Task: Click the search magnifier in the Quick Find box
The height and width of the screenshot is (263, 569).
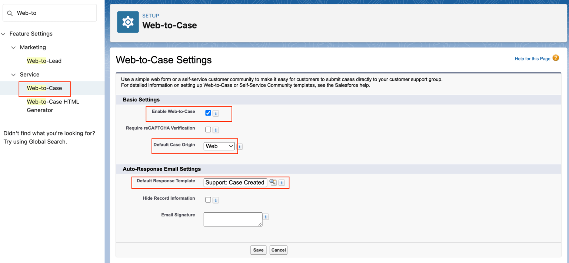Action: pos(9,13)
